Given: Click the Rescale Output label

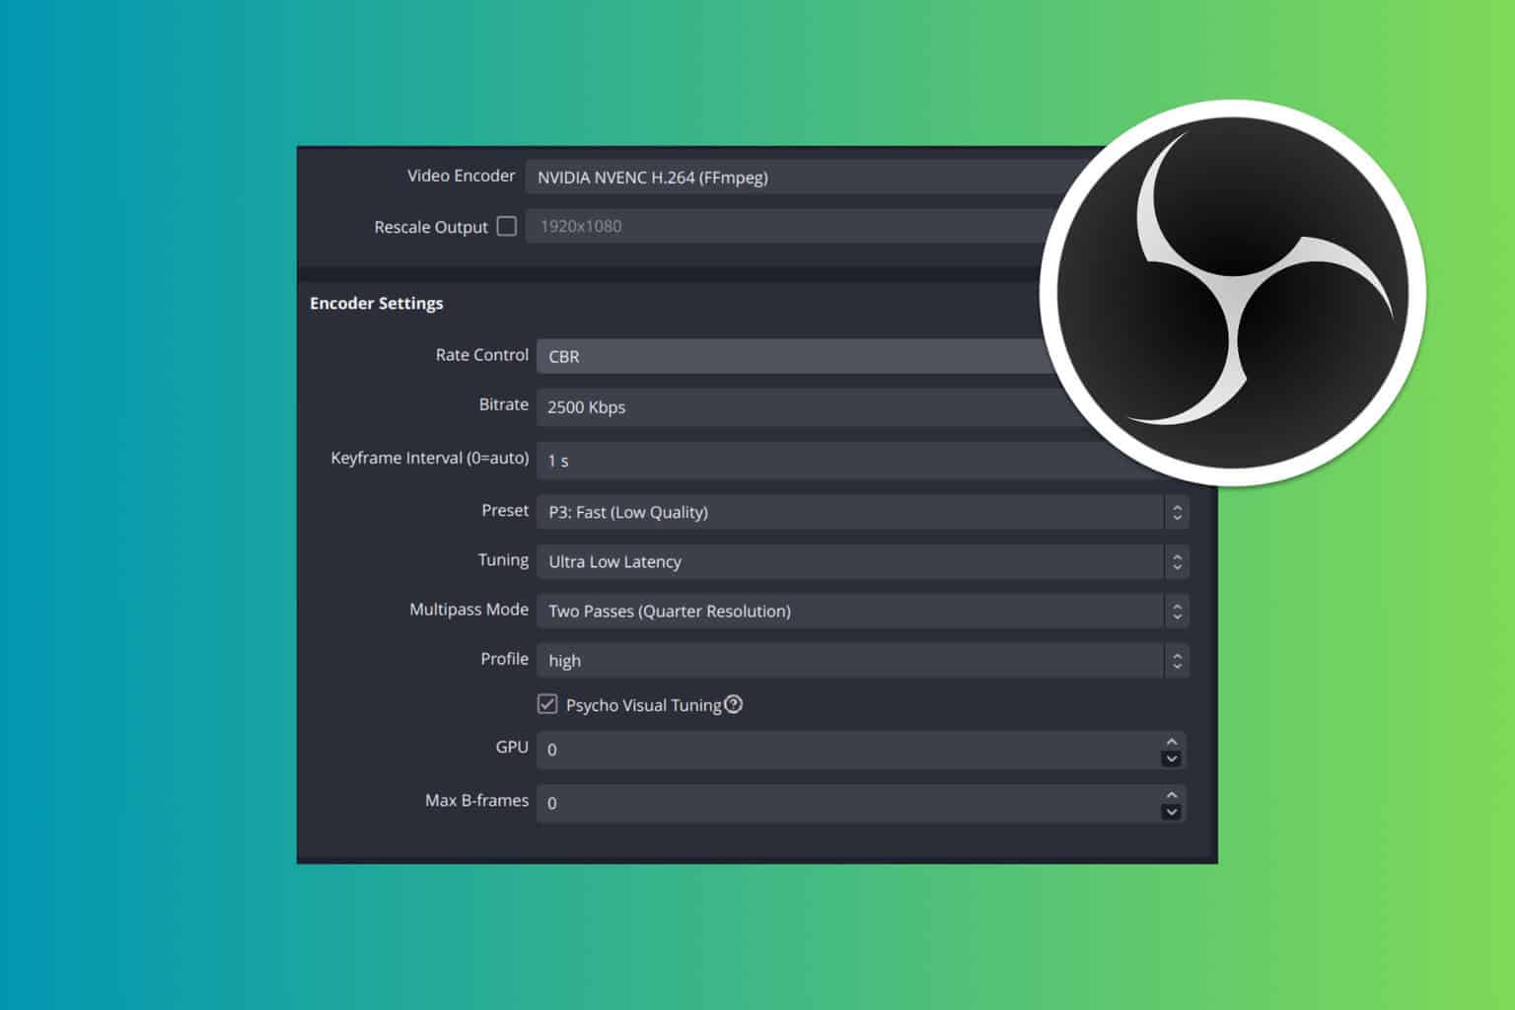Looking at the screenshot, I should tap(431, 227).
